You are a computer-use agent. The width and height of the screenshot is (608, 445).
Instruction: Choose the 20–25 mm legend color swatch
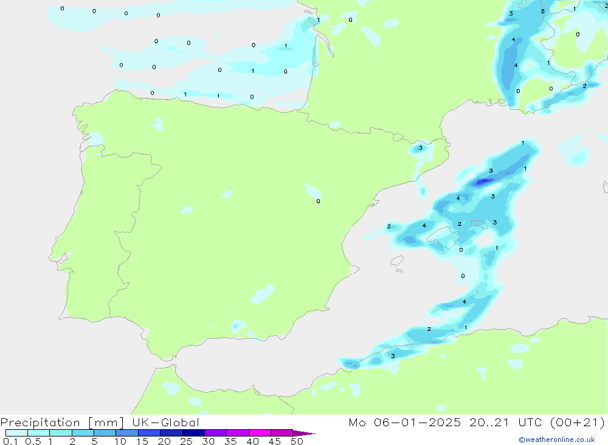pyautogui.click(x=171, y=433)
